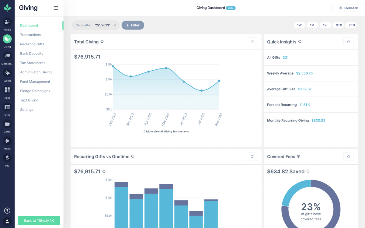
Task: Select the Events icon in the sidebar
Action: [x=7, y=73]
